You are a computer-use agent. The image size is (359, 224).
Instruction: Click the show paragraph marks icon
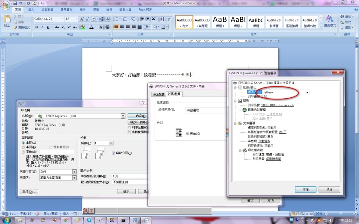(x=169, y=19)
